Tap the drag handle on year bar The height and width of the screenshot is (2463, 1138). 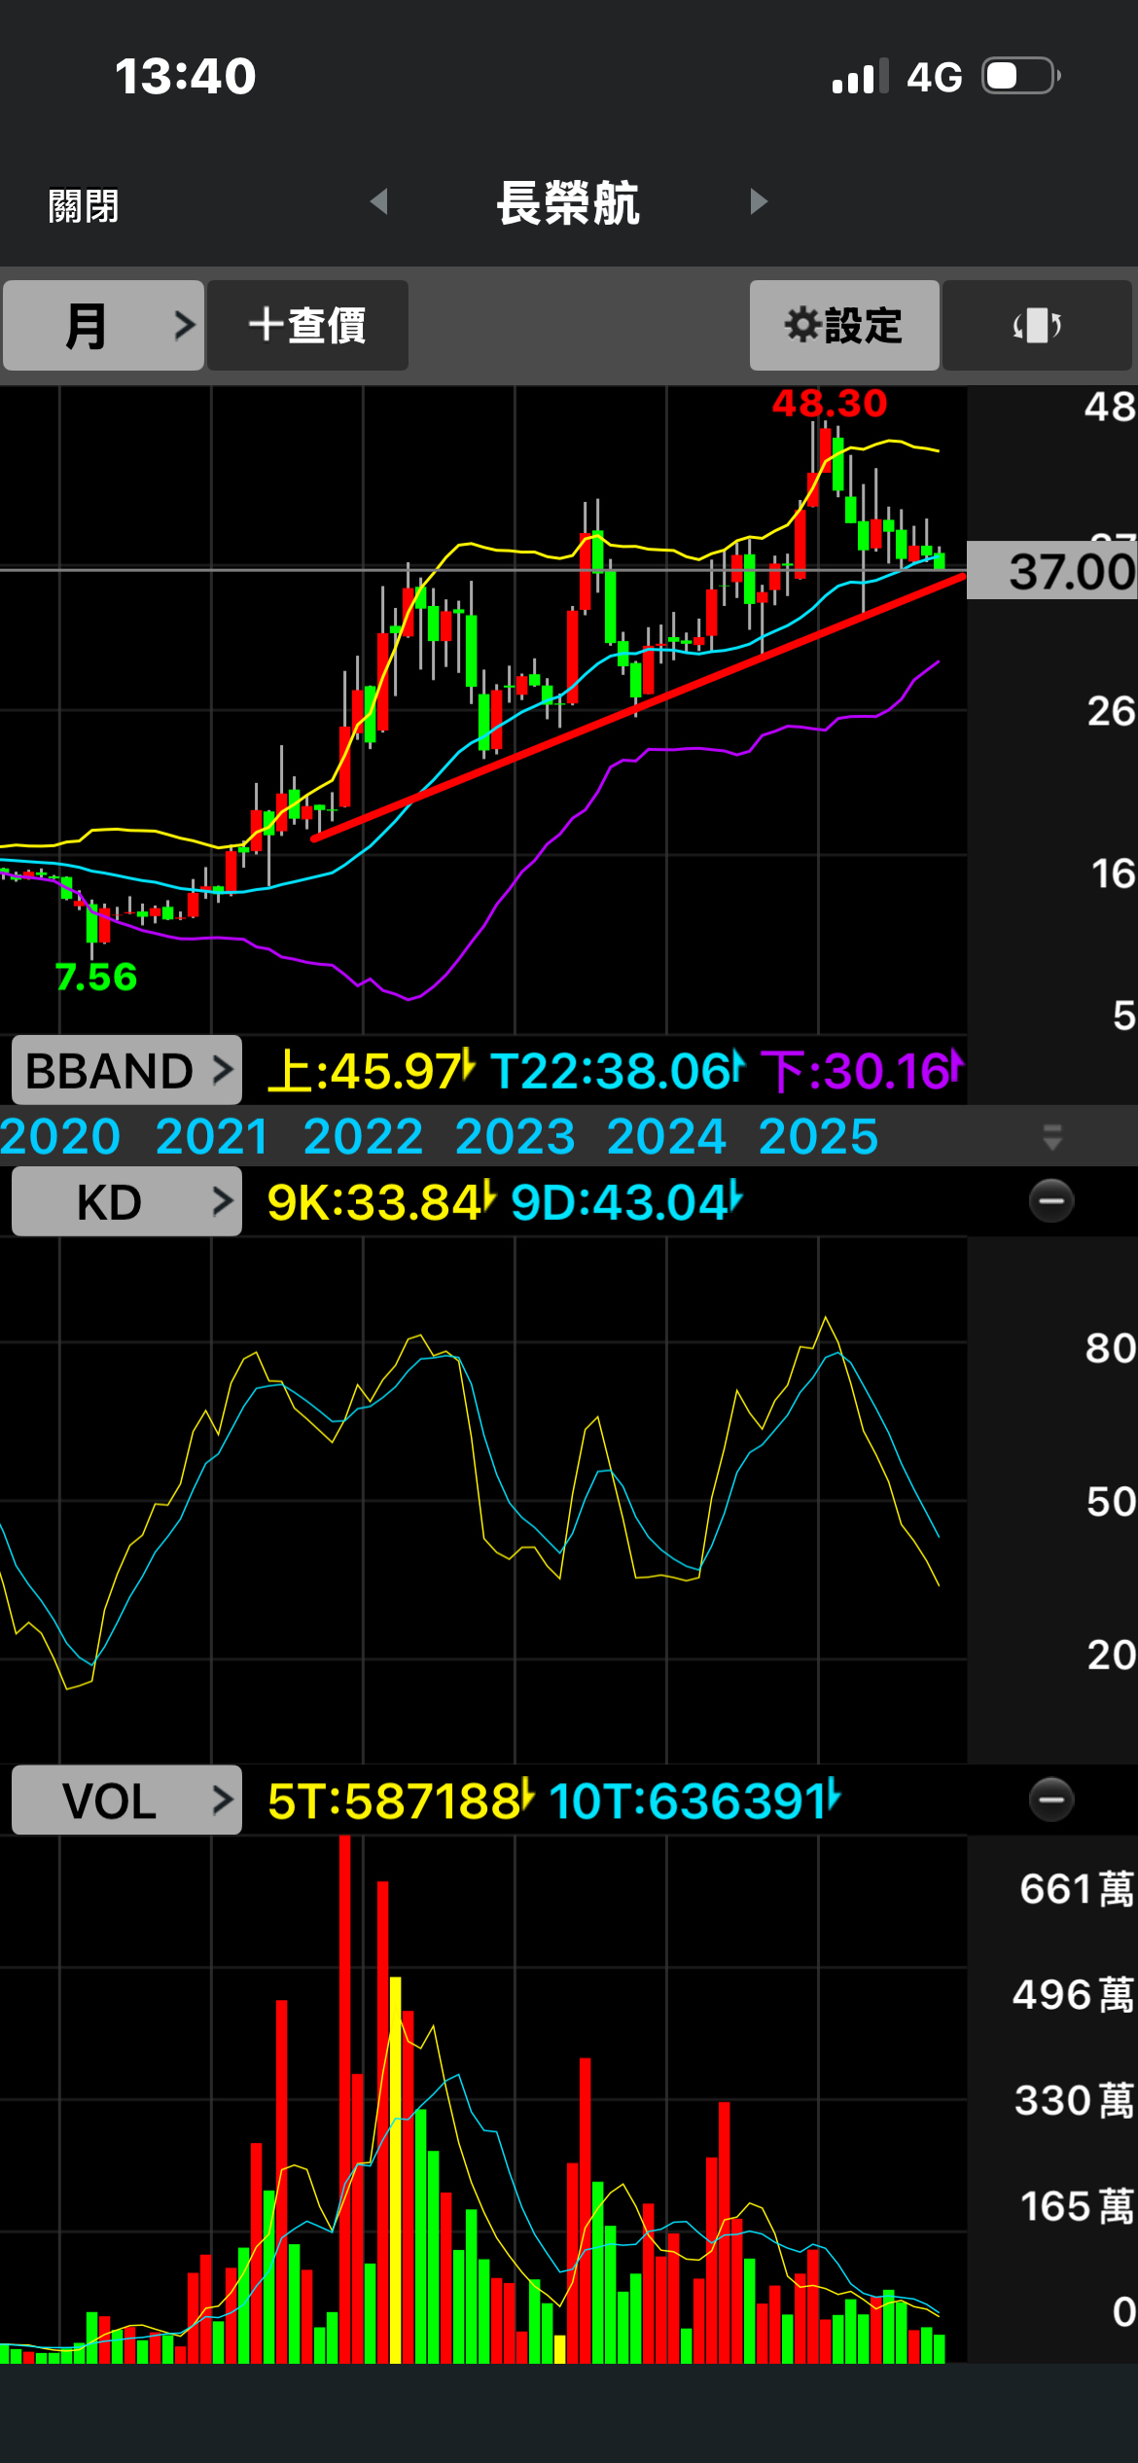pos(1052,1136)
